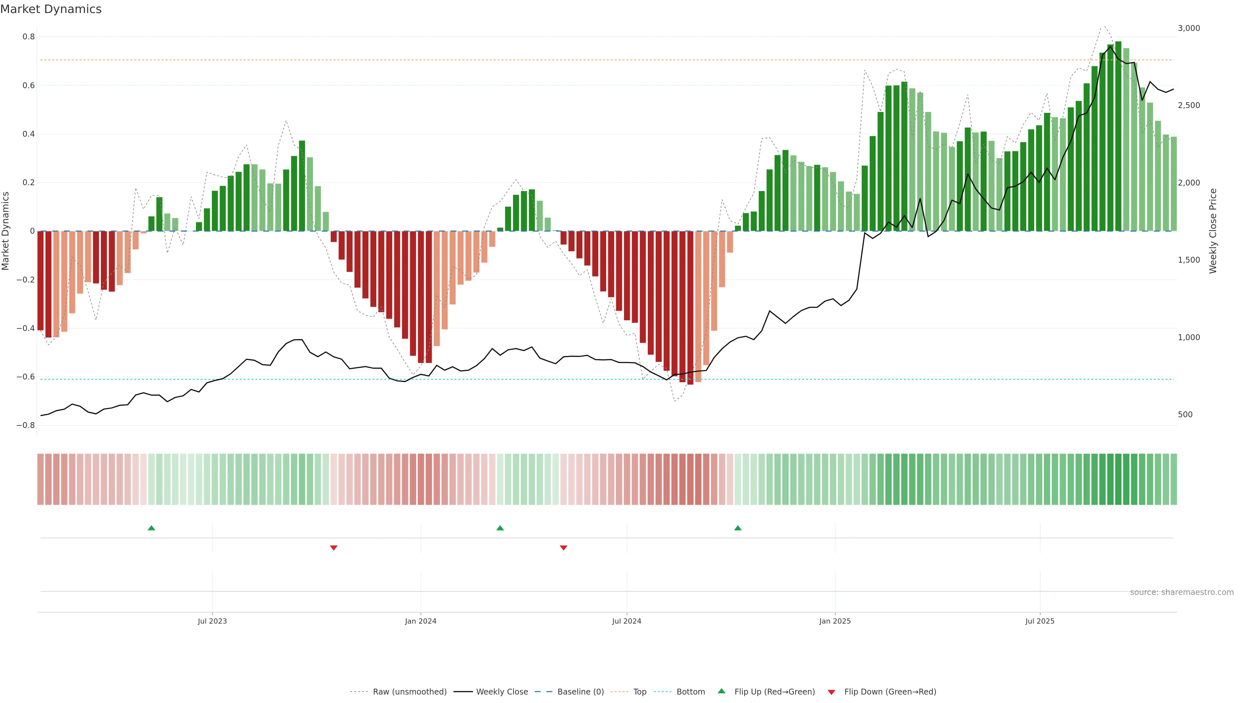Click red flip-down triangle between Jul 2023 and Jan 2024
The image size is (1250, 703).
click(x=333, y=548)
